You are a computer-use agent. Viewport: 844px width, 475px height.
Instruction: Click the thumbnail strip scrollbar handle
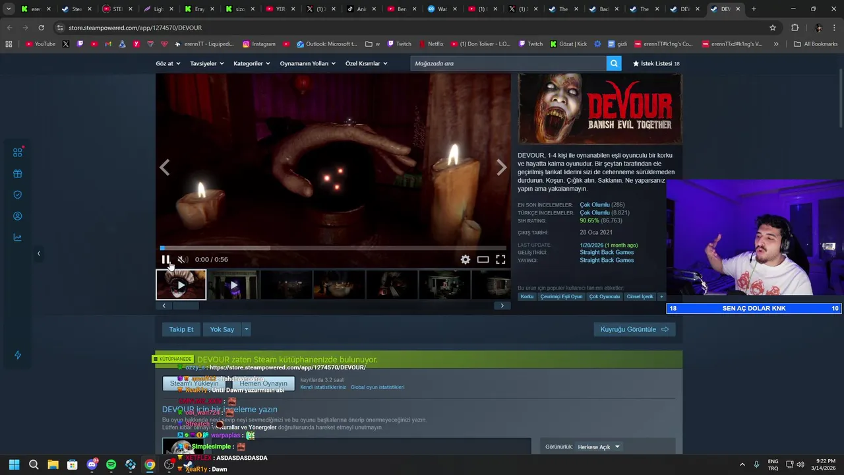pyautogui.click(x=185, y=305)
